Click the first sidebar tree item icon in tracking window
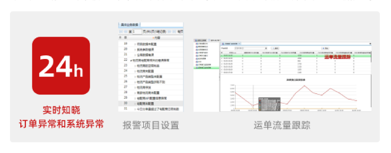Image resolution: width=391 pixels, height=153 pixels. [x=197, y=43]
